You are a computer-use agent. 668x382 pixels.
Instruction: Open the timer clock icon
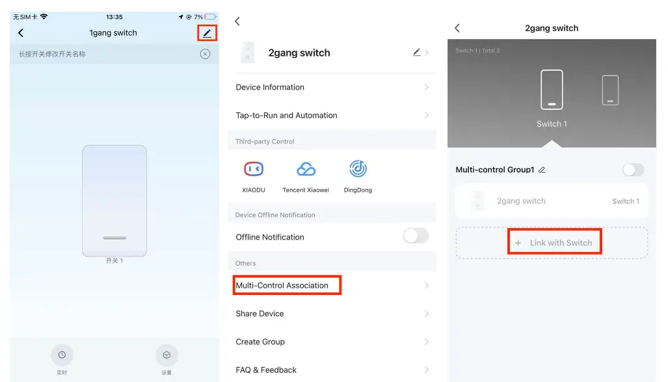(x=62, y=355)
